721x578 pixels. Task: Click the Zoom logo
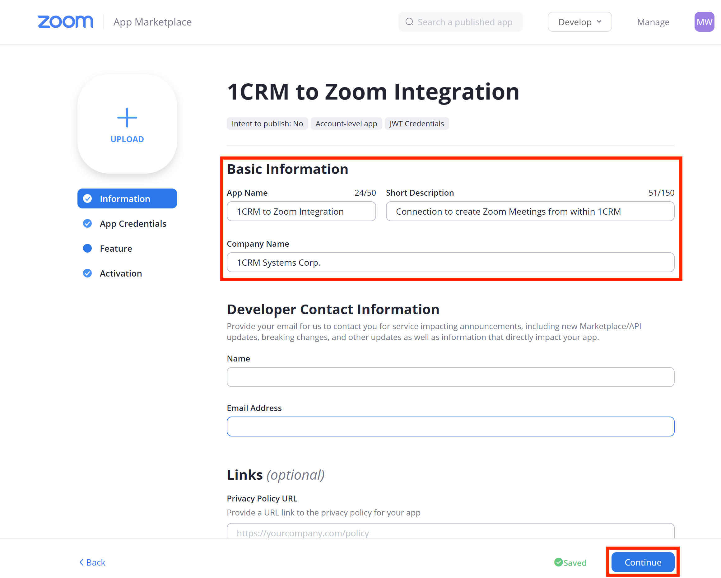[x=65, y=22]
